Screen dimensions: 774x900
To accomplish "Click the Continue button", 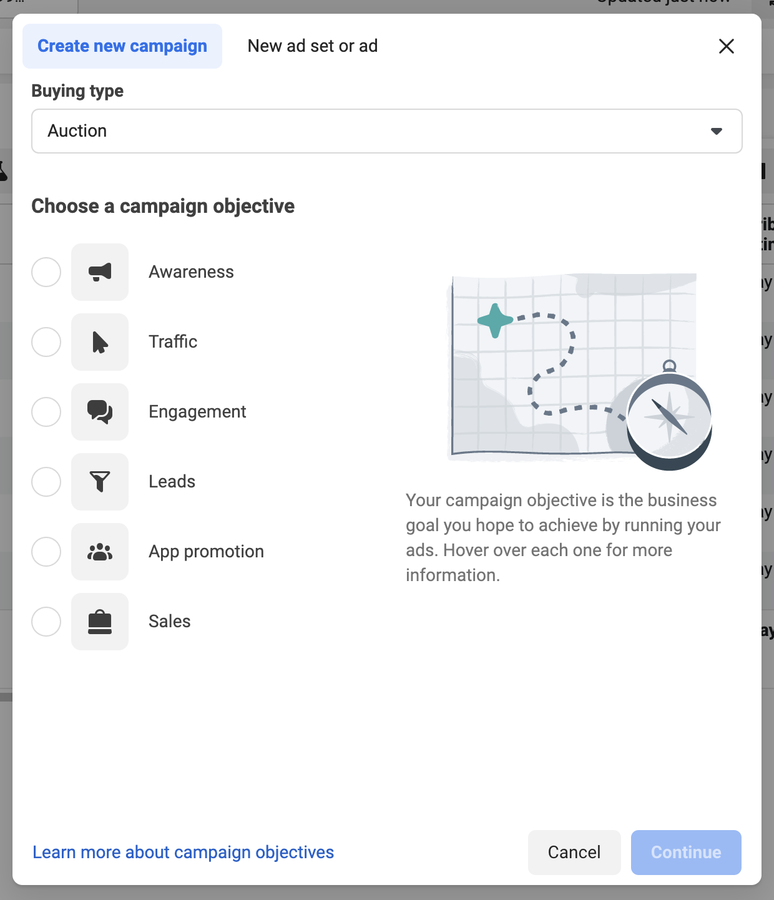I will (x=686, y=853).
